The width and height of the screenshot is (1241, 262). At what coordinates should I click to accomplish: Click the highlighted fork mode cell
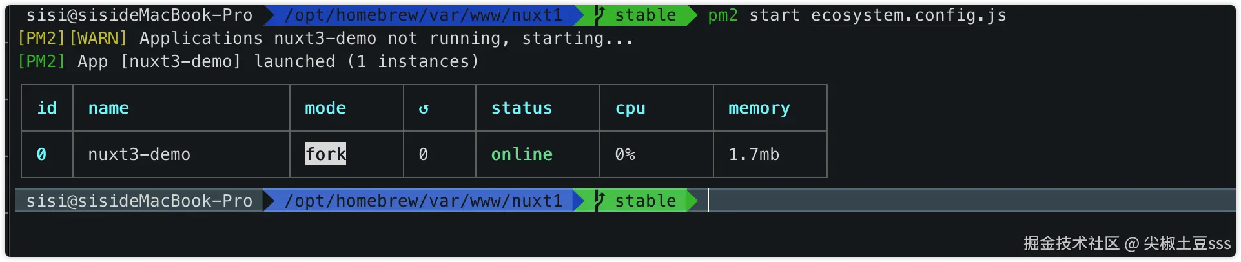click(325, 154)
